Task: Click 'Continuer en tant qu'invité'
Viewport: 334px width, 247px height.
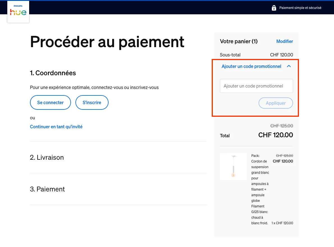Action: (56, 127)
